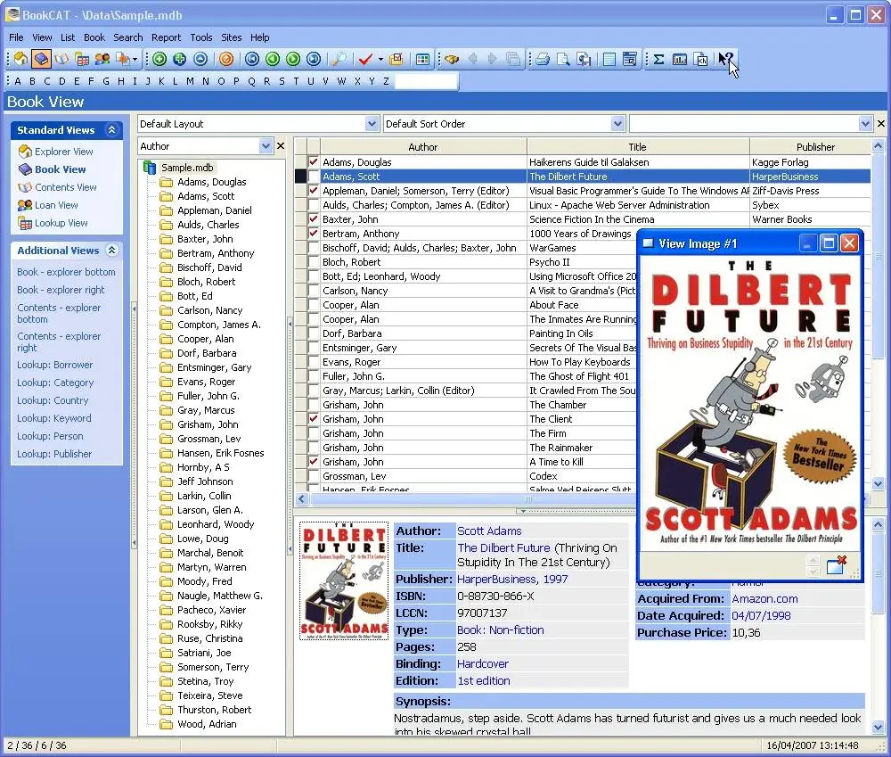Open the Contents View toolbar icon
The height and width of the screenshot is (757, 891).
point(61,59)
